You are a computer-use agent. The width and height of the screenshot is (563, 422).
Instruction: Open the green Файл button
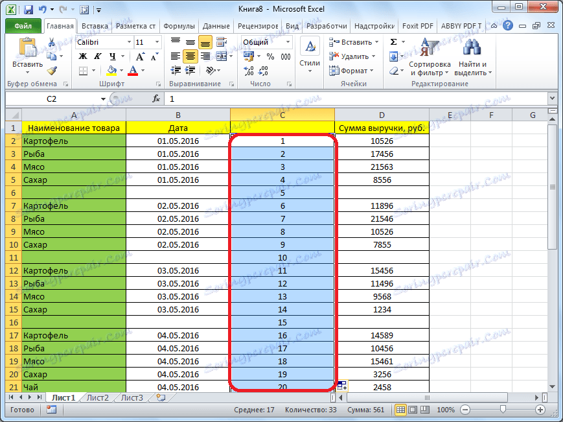coord(23,26)
